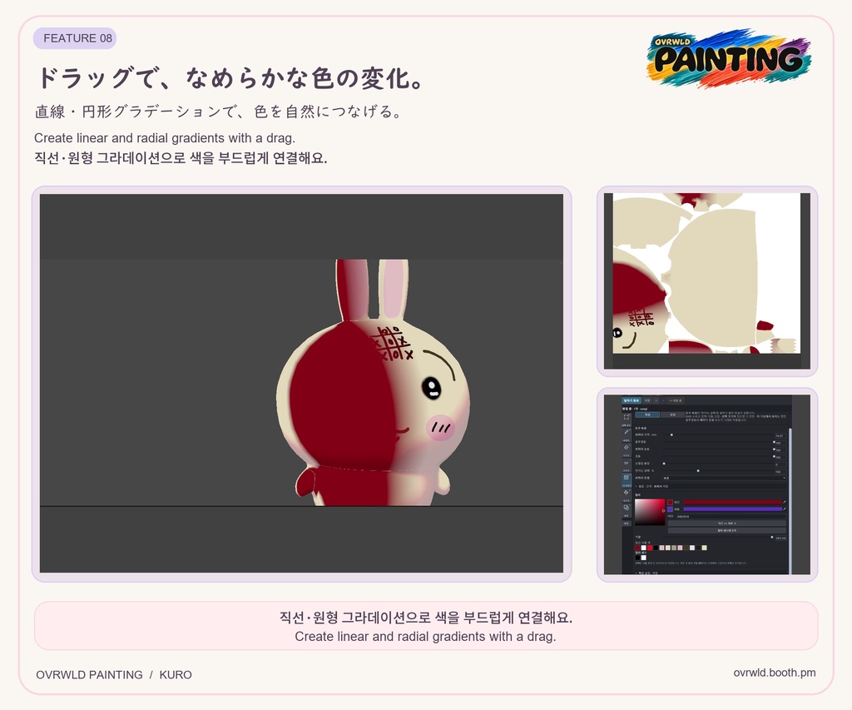Click the "OVRWLD PAINTING / KURO" footer text
Viewport: 852px width, 710px height.
[113, 675]
